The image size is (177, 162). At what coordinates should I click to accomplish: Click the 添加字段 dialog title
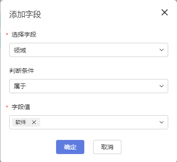click(25, 15)
